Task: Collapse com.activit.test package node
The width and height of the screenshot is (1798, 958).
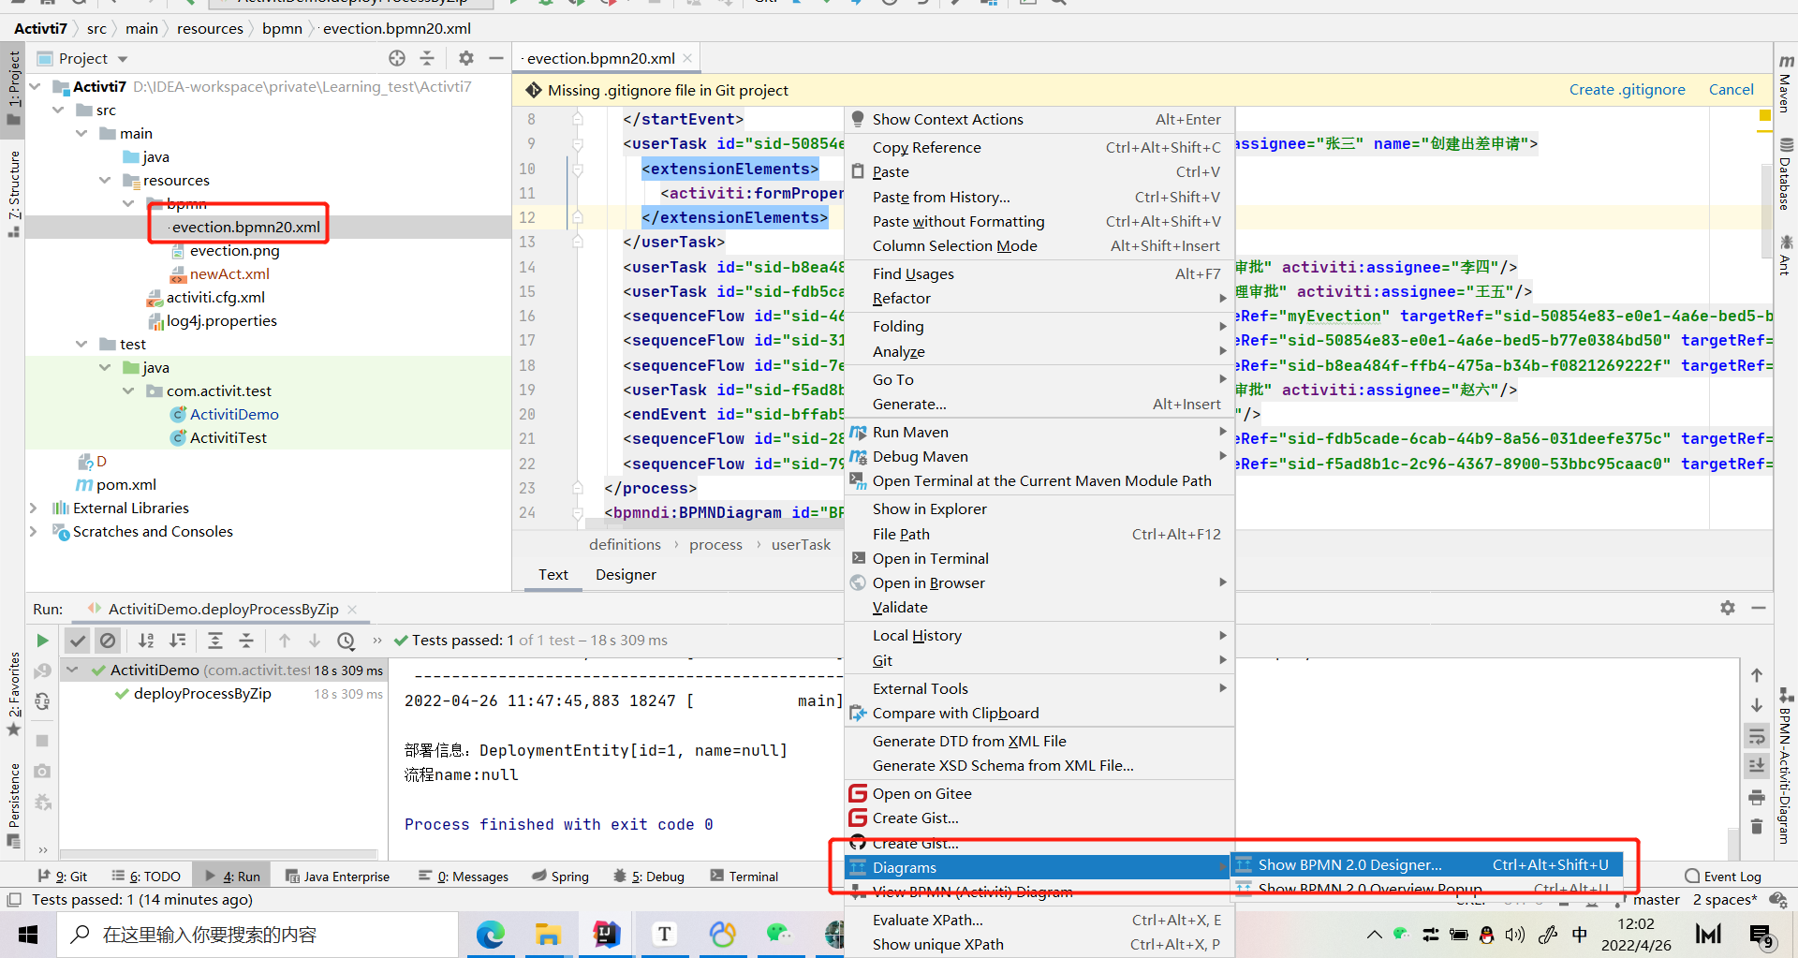Action: [128, 391]
